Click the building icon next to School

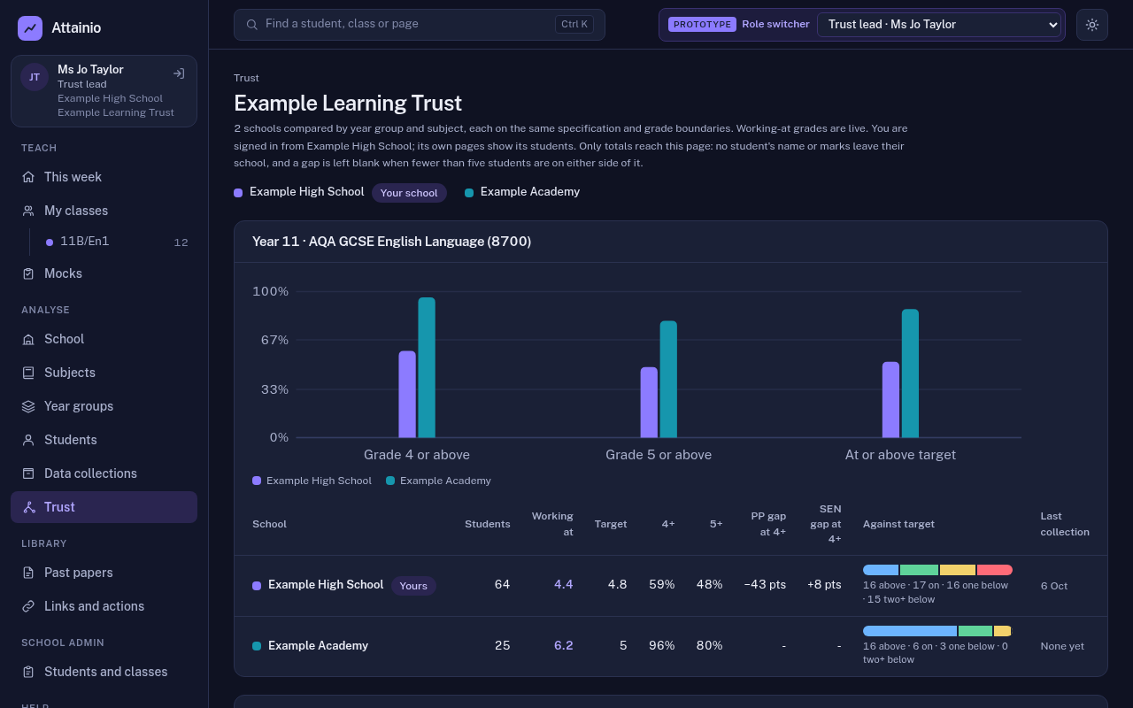tap(28, 339)
